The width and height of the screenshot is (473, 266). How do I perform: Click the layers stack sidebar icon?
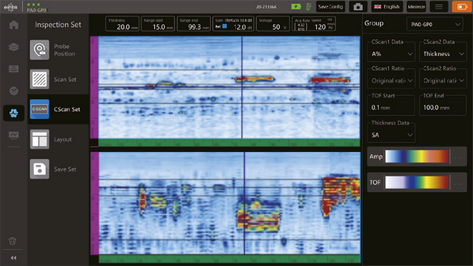click(14, 47)
